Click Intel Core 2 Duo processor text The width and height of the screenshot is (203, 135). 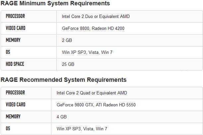(x=96, y=17)
